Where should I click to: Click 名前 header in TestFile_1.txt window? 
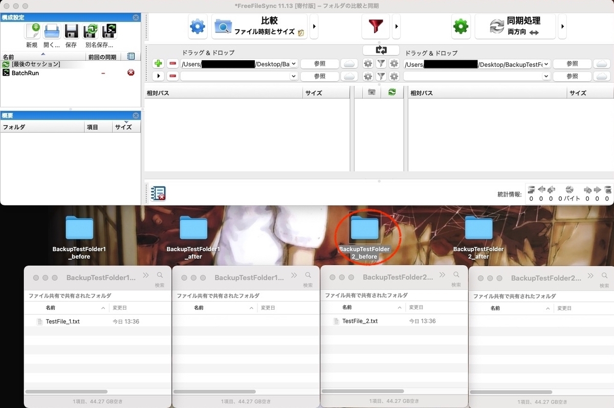[x=50, y=308]
